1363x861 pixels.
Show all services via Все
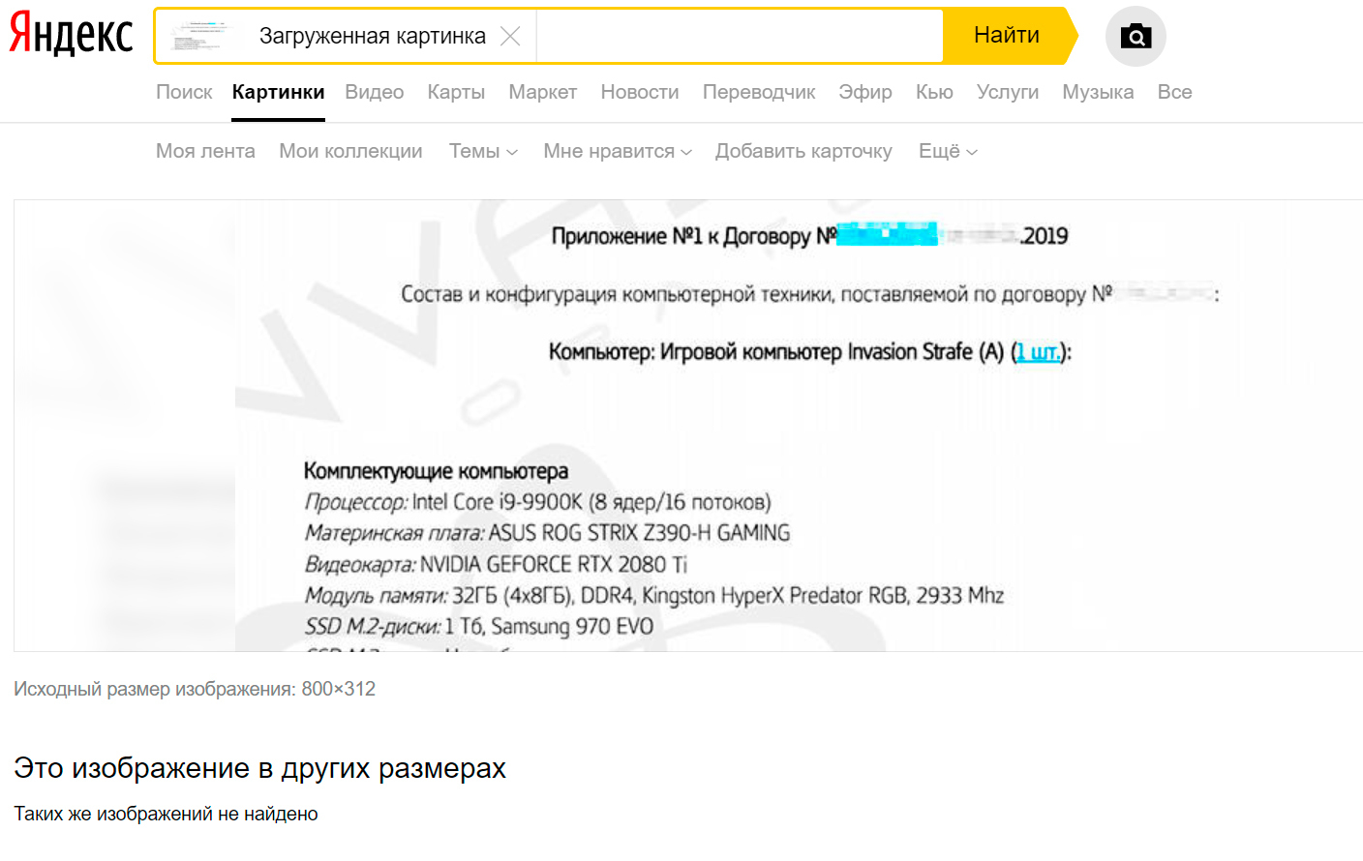click(x=1174, y=92)
